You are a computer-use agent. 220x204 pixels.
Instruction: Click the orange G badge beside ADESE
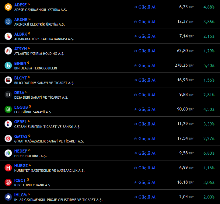tap(29, 4)
